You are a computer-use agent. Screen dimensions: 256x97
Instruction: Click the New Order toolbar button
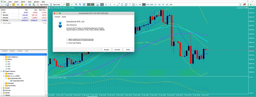coord(55,5)
